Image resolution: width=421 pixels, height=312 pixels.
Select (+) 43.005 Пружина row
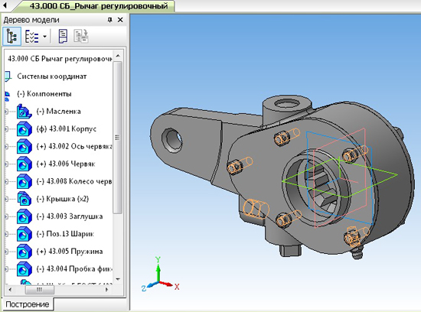pyautogui.click(x=69, y=252)
